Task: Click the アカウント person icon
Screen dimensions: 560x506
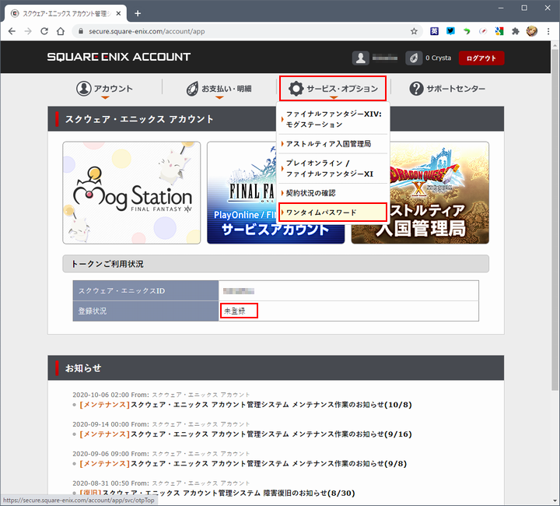Action: tap(84, 88)
